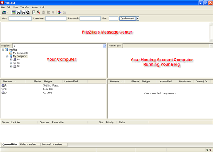Screen dimensions: 213x152
Task: Select Desktop in the local tree
Action: click(x=13, y=50)
